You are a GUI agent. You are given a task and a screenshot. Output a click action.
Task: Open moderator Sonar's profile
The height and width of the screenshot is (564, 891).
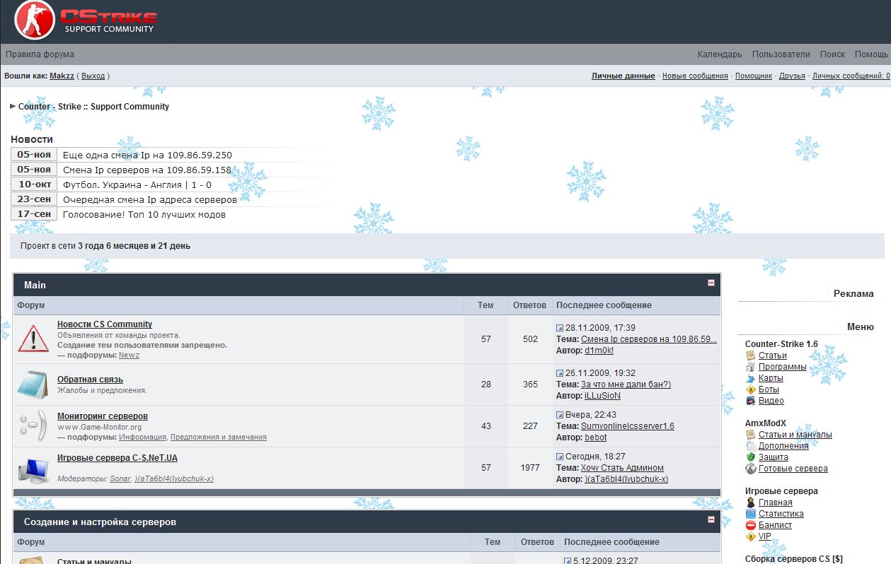(x=120, y=479)
